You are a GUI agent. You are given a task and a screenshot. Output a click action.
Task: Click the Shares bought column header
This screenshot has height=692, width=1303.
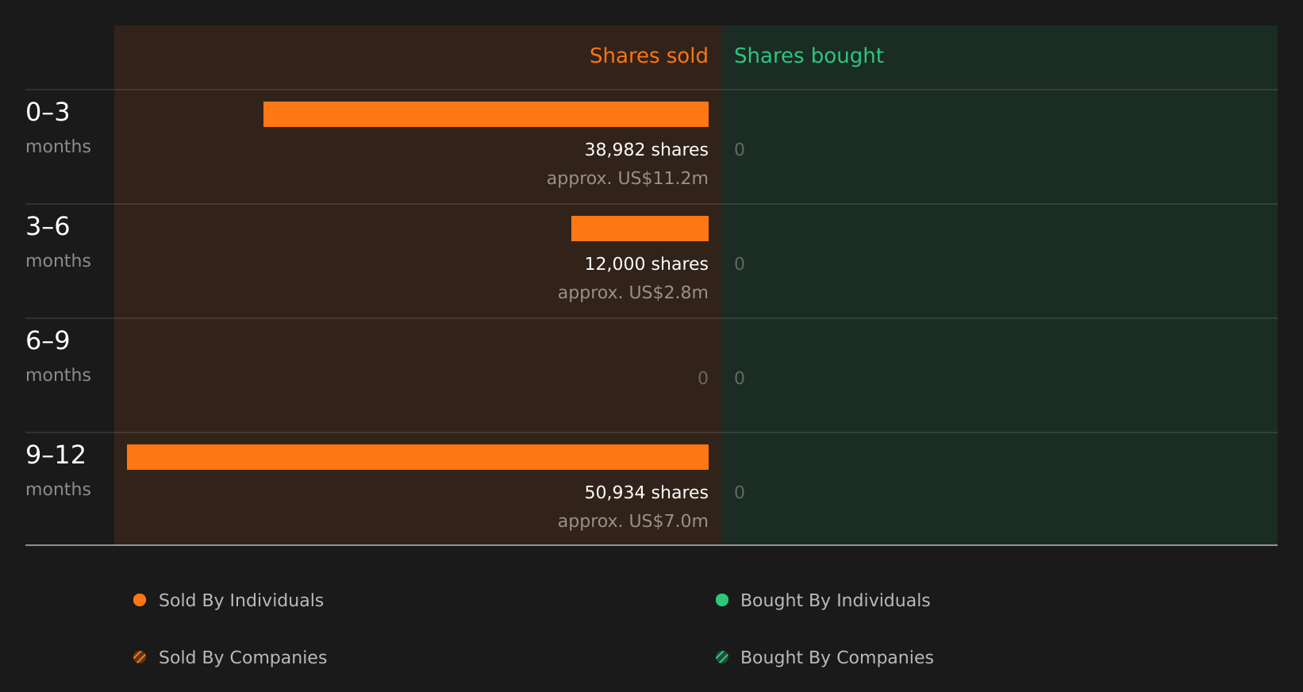pos(809,56)
